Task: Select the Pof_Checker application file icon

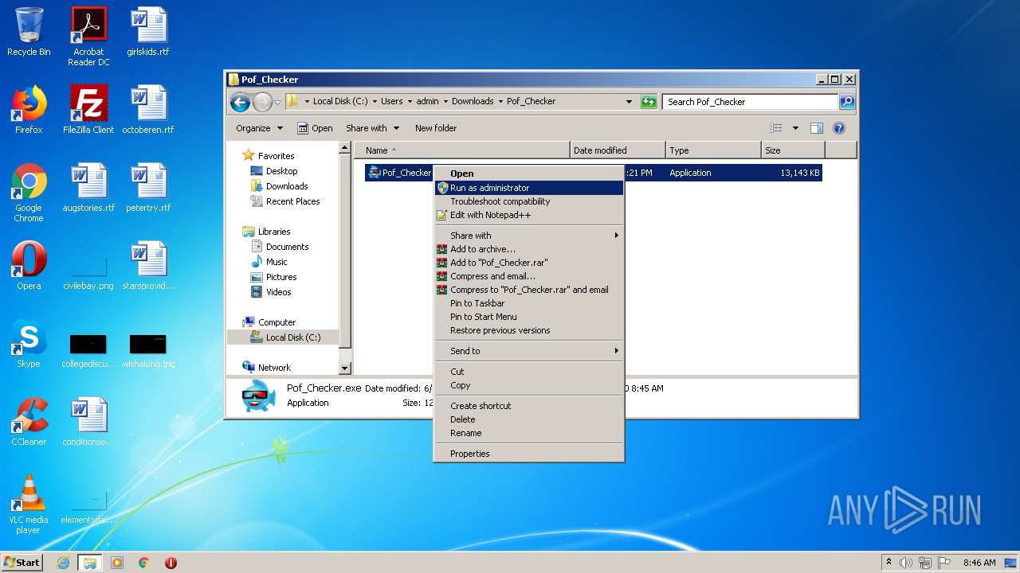Action: point(375,173)
